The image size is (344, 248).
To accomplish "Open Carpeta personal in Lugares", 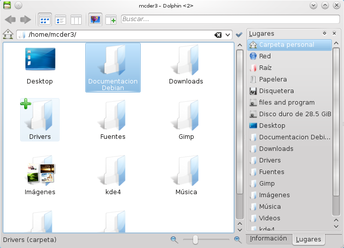I will [290, 45].
